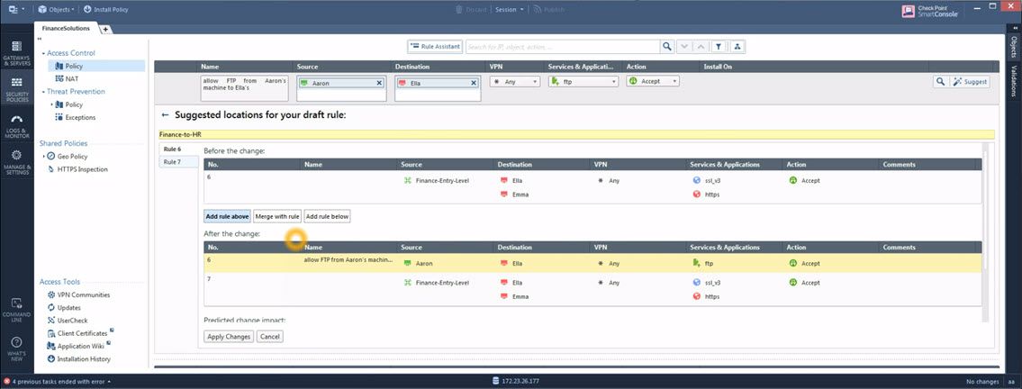
Task: Open What's New panel
Action: [16, 347]
